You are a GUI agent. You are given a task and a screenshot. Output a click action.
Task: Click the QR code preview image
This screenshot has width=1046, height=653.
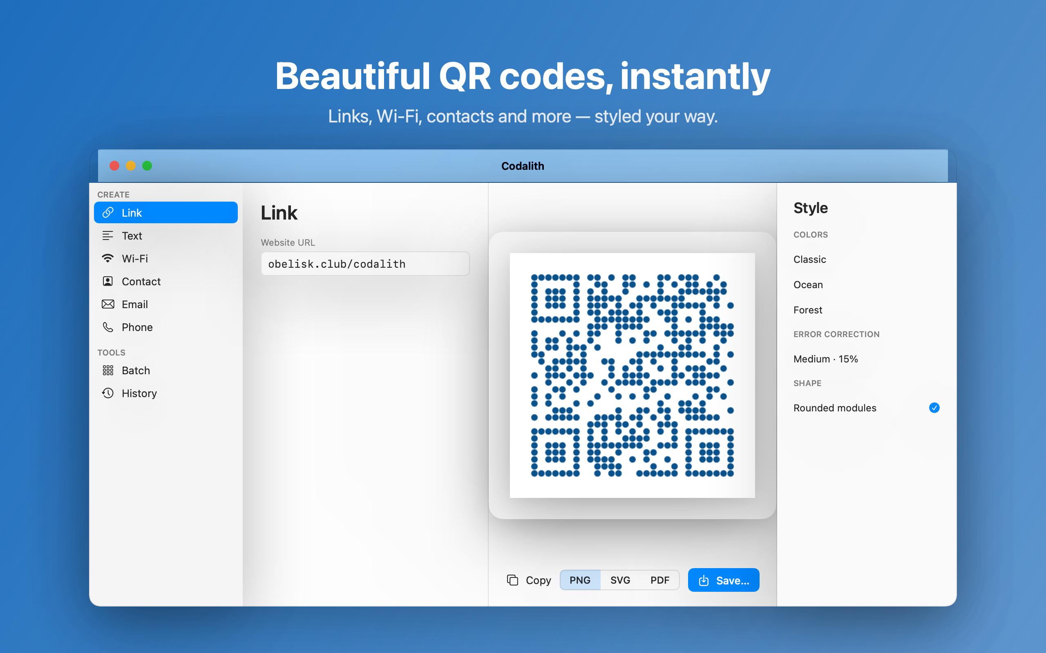[x=633, y=375]
